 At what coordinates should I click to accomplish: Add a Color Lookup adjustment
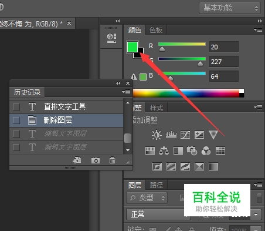click(220, 150)
